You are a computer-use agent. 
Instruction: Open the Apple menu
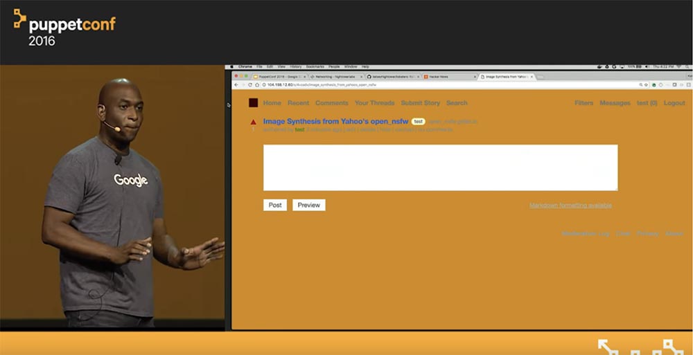(231, 66)
